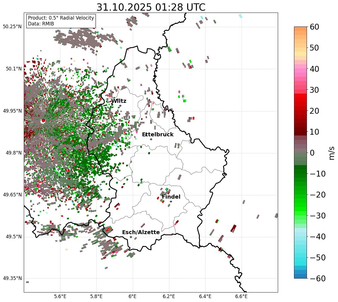This screenshot has height=302, width=338.
Task: Click the Wiltz city label
Action: pos(119,101)
